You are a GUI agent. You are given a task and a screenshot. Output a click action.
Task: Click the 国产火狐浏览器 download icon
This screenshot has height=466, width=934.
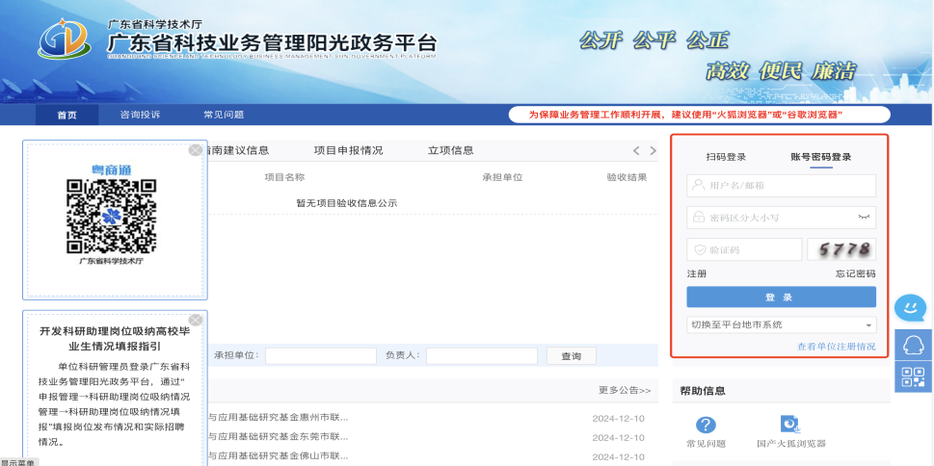(790, 425)
